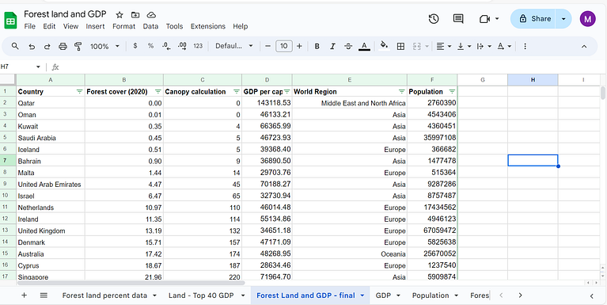This screenshot has height=305, width=607.
Task: Open all sheets list icon
Action: tap(44, 295)
